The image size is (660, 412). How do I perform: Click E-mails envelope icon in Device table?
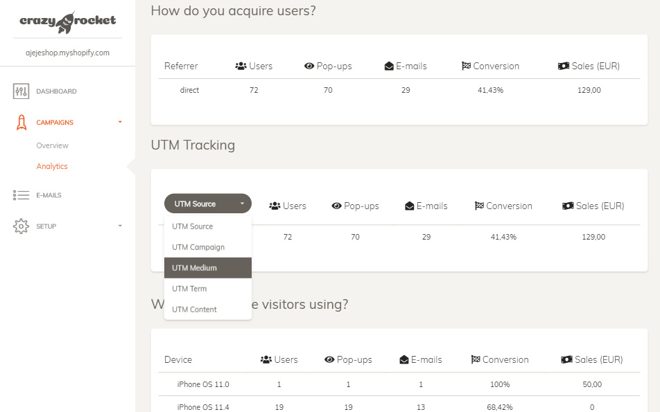click(404, 359)
